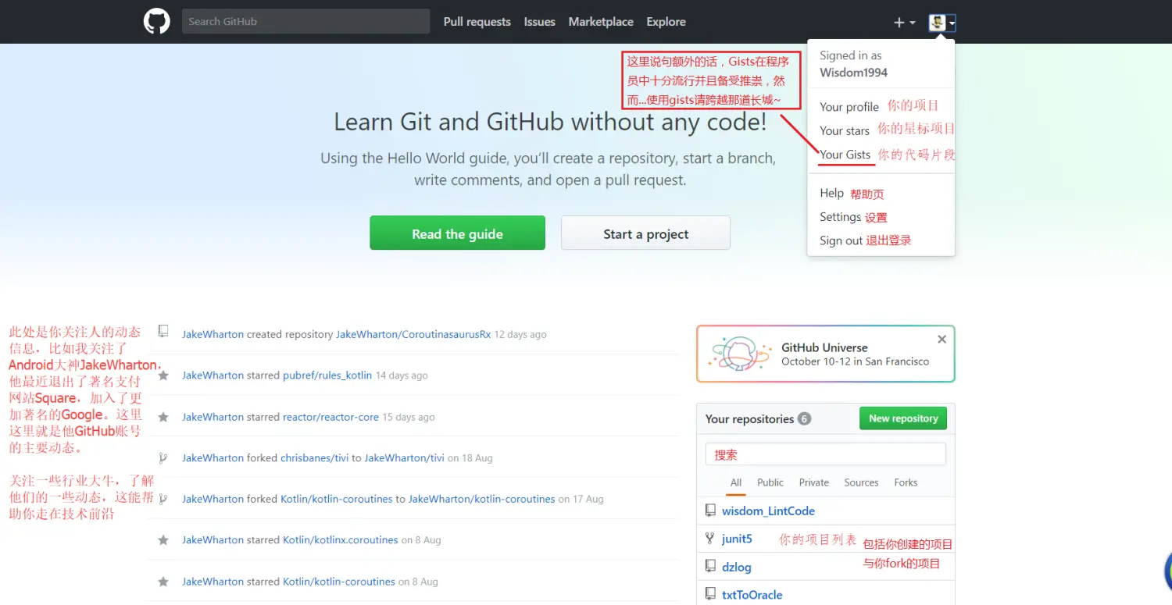Click star icon in bottom kotlin-coroutines event
This screenshot has width=1172, height=605.
(x=163, y=582)
